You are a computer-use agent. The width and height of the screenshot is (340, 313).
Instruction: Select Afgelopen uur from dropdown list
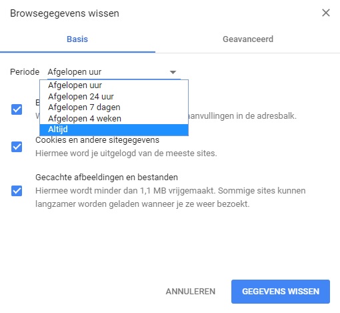point(114,85)
